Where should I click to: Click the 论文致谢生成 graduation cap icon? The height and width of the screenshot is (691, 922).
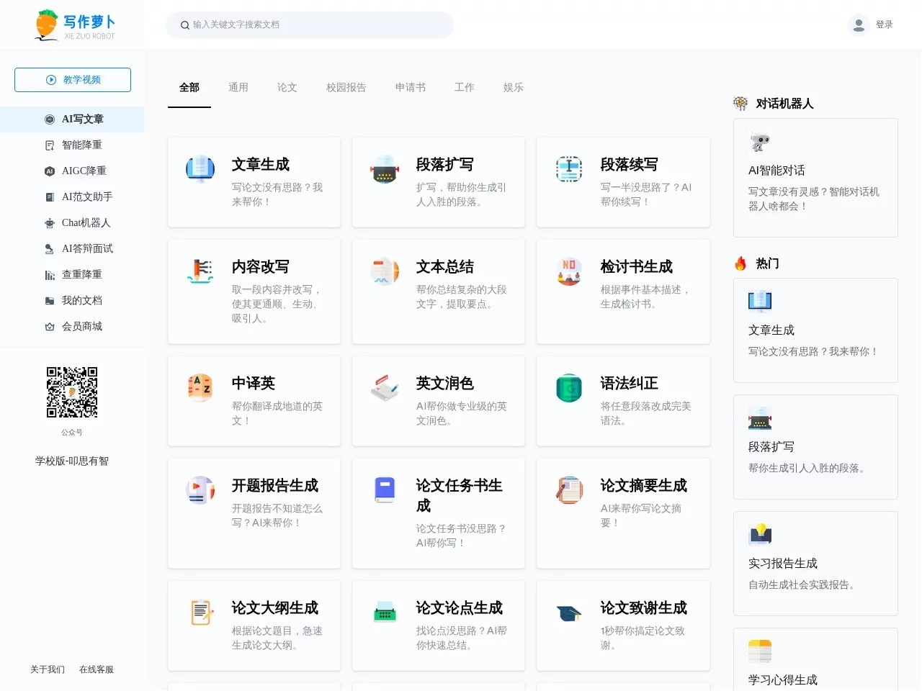(x=569, y=613)
